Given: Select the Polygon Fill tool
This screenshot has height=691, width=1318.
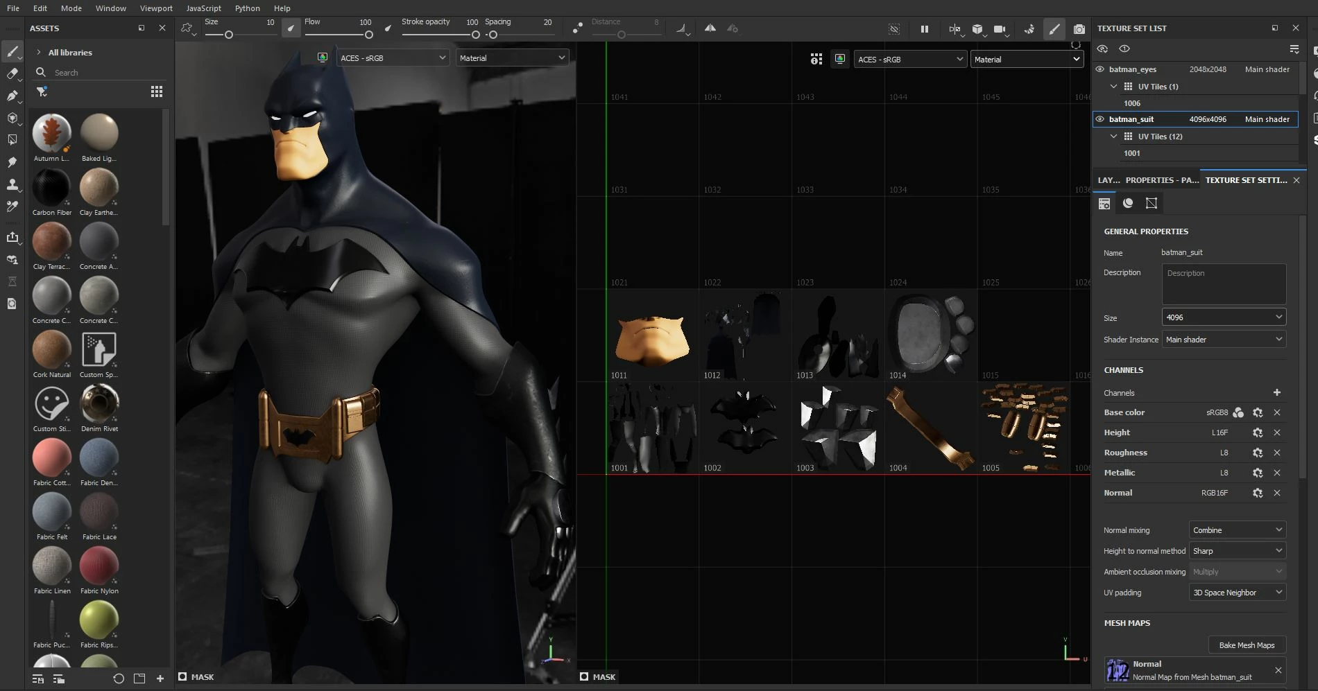Looking at the screenshot, I should click(12, 140).
